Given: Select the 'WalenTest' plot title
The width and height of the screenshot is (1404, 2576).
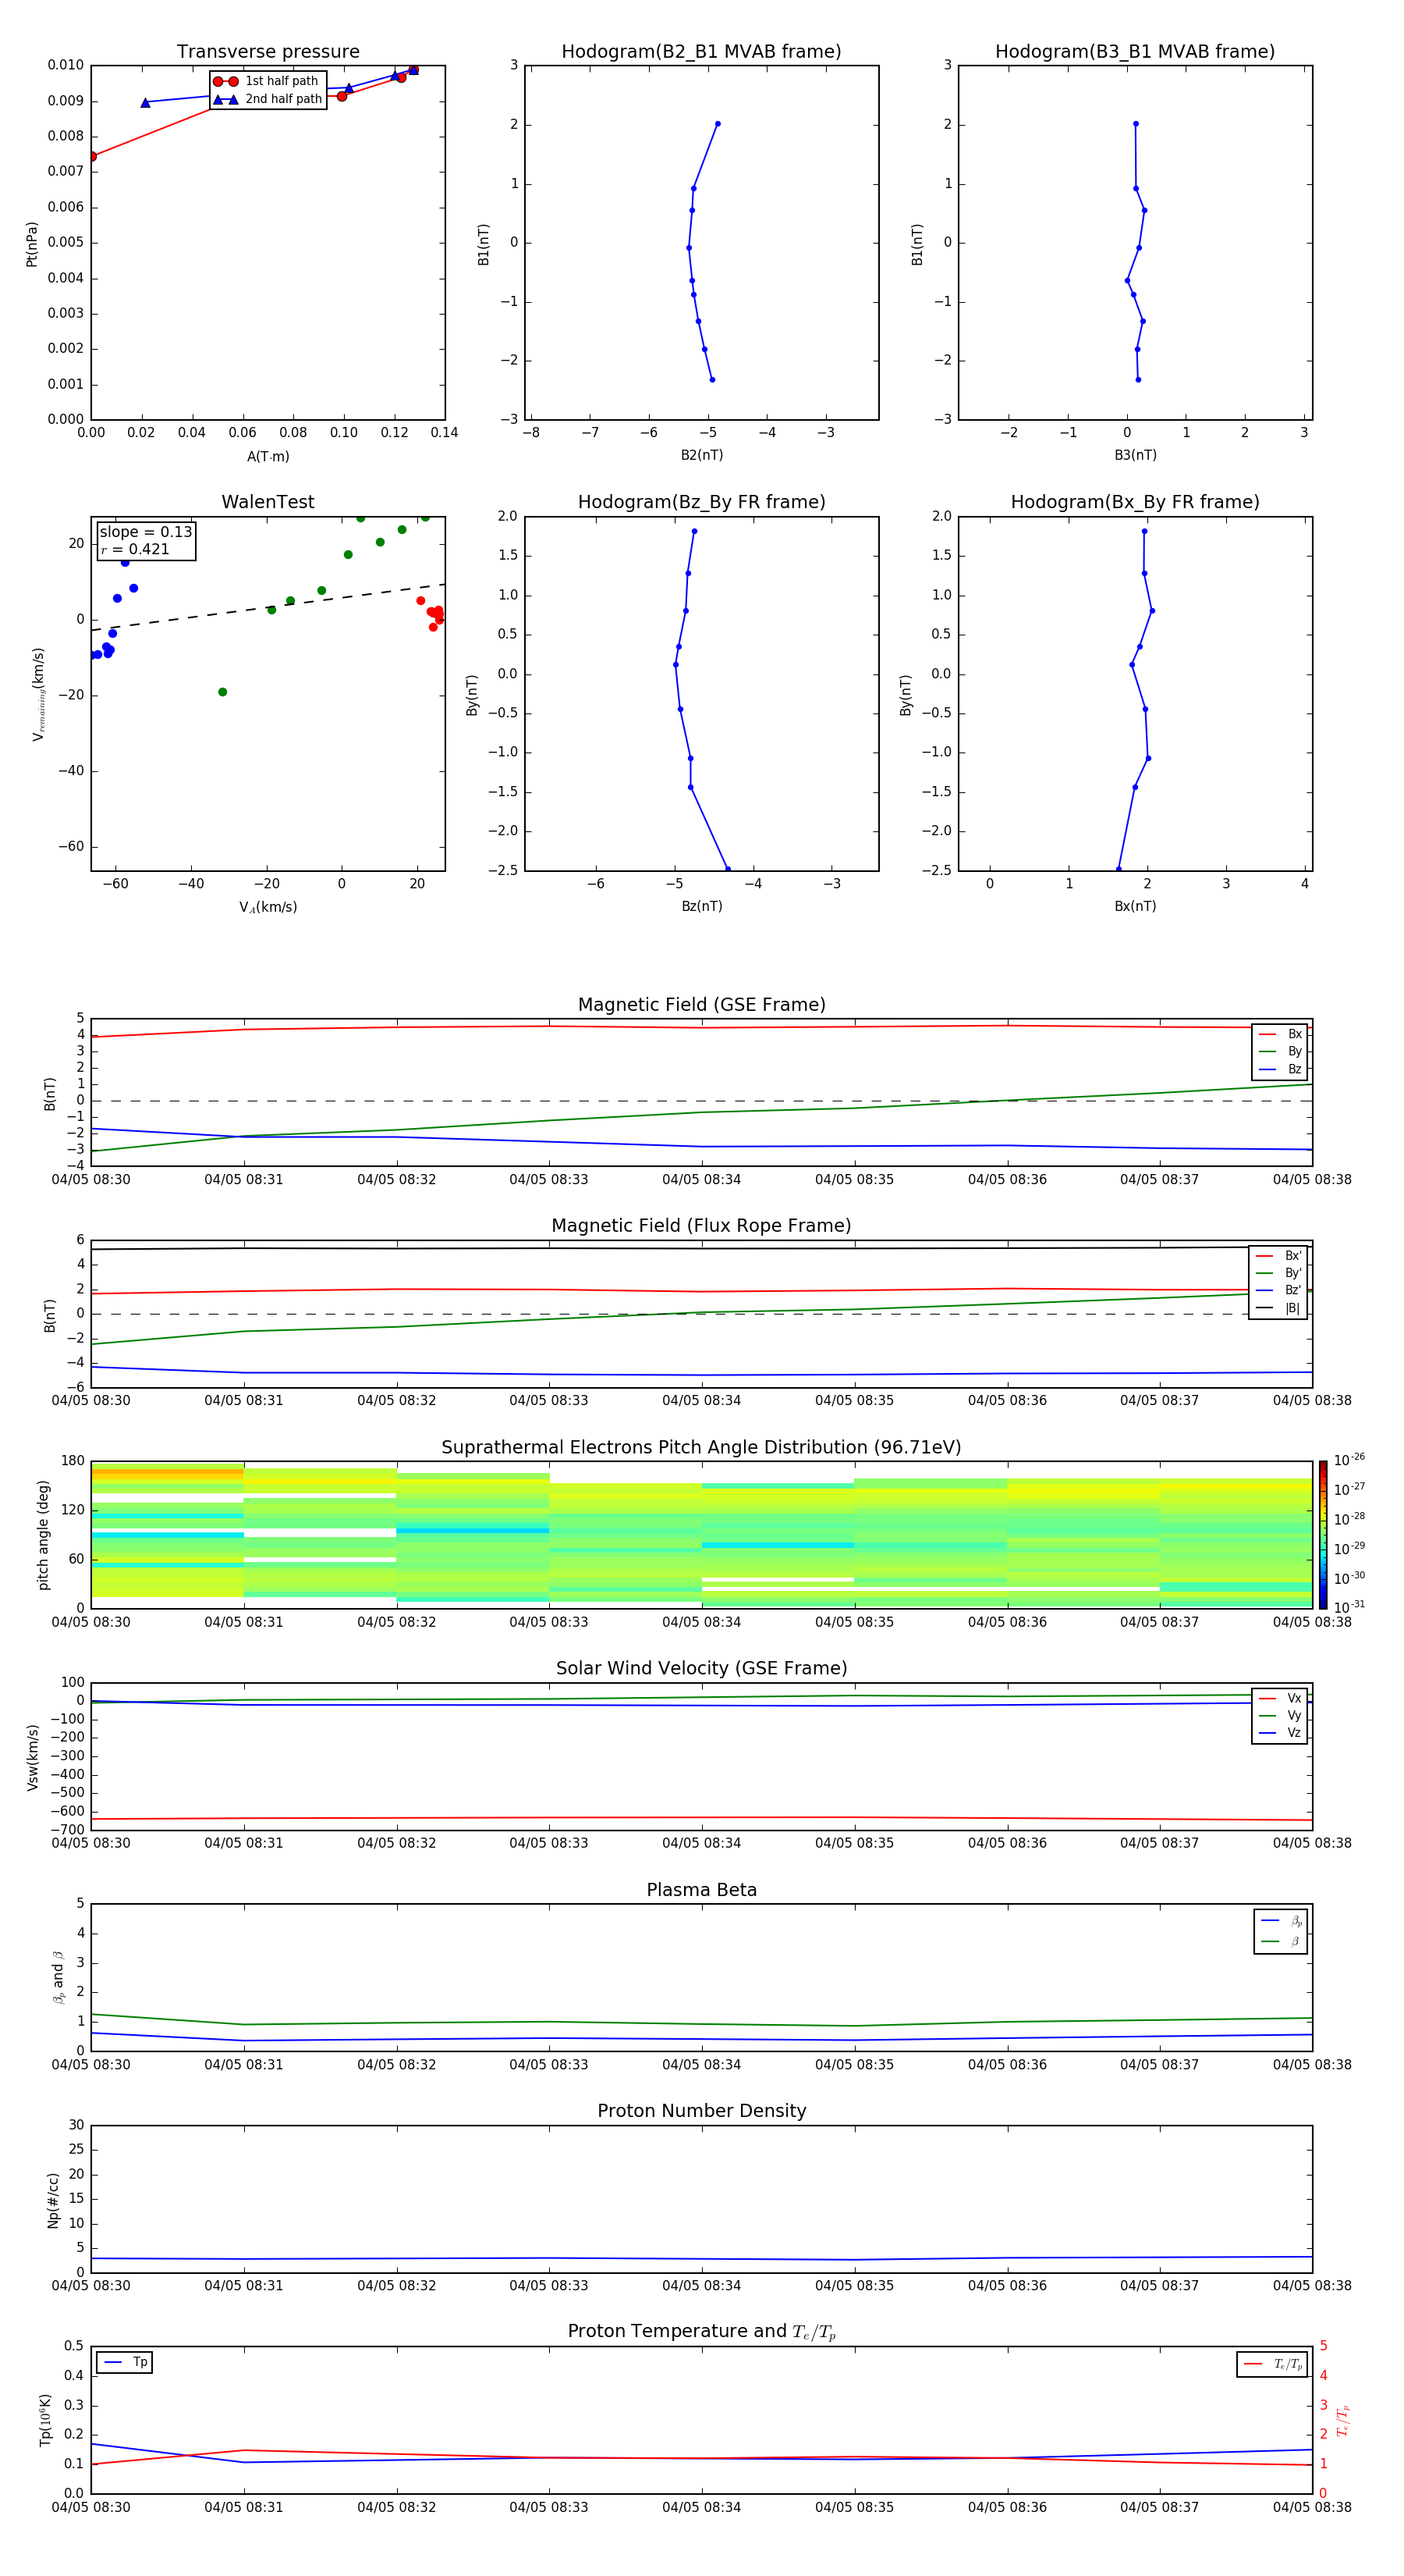Looking at the screenshot, I should tap(268, 502).
